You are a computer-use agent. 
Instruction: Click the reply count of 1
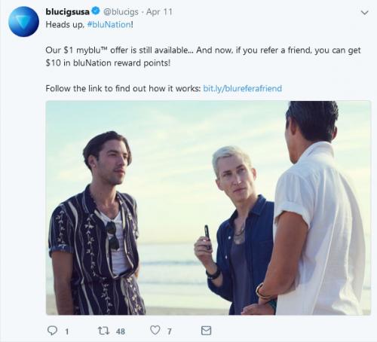[67, 331]
